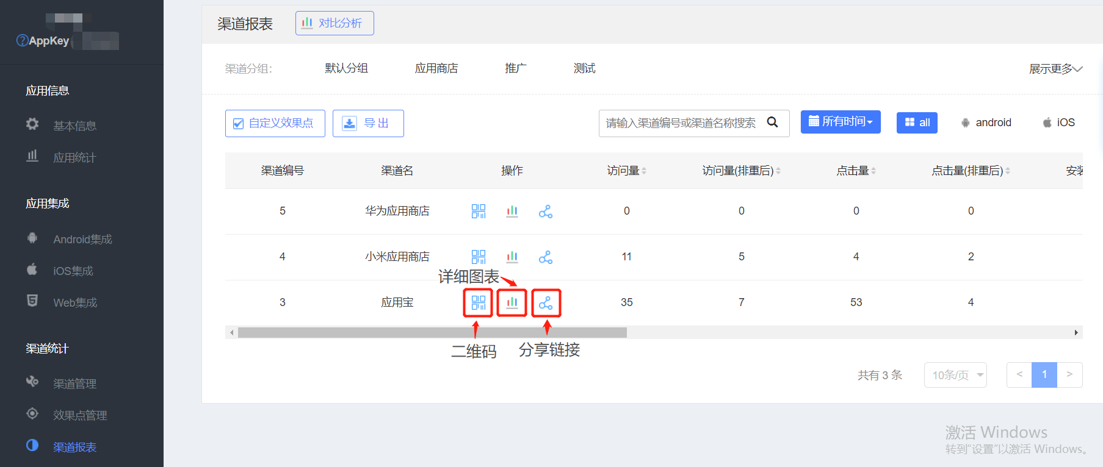
Task: Click the 操作 column header
Action: click(x=512, y=171)
